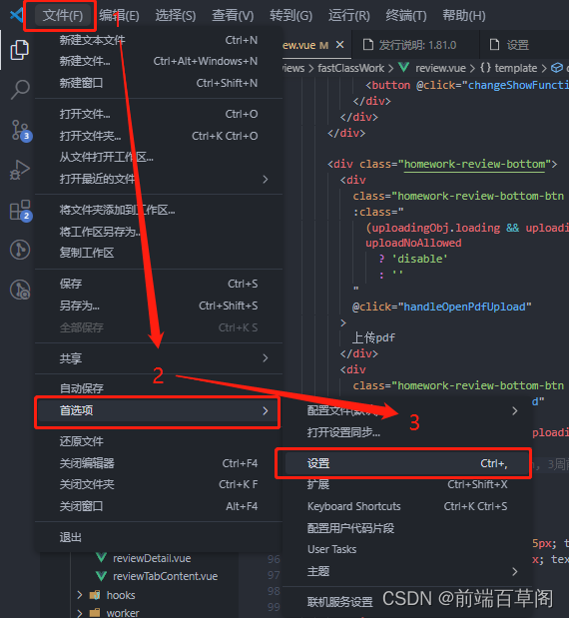Screen dimensions: 569x618
Task: Expand 打开最近的文件 submenu
Action: 159,179
